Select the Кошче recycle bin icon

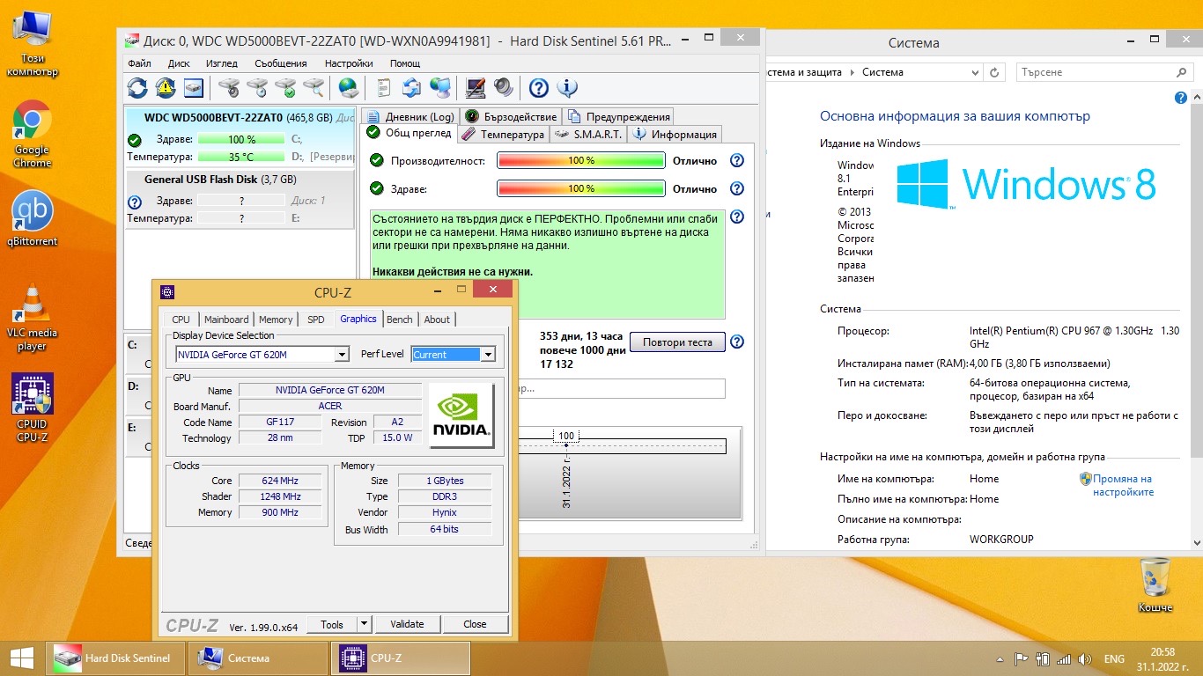tap(1155, 585)
